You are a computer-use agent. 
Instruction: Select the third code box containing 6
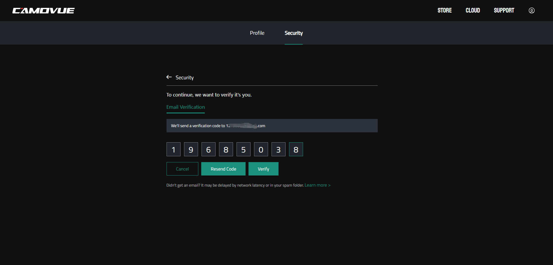pyautogui.click(x=208, y=149)
